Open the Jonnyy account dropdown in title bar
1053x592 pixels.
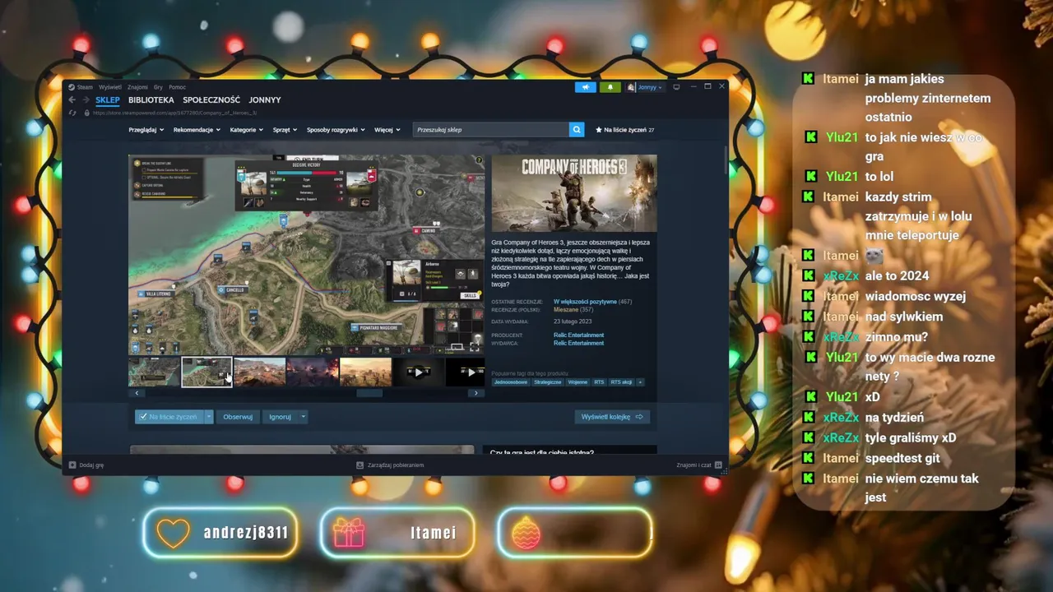pos(650,87)
